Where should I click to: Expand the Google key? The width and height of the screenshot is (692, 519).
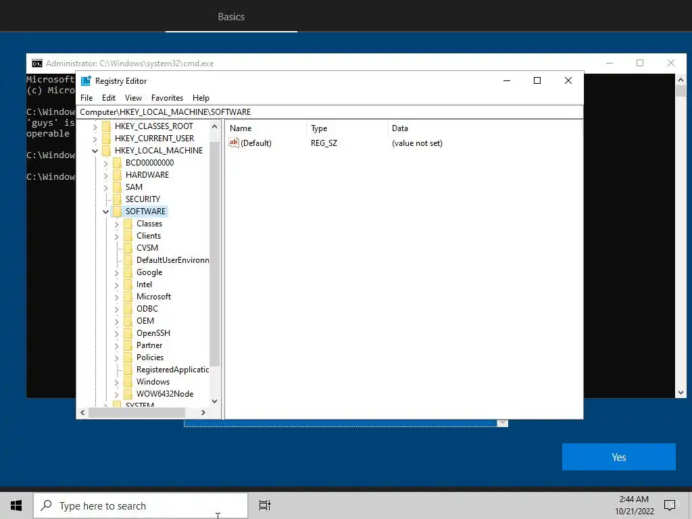116,273
